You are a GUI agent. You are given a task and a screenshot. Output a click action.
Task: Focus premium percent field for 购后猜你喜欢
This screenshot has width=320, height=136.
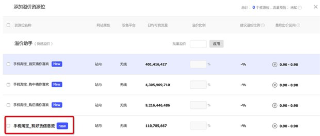pos(198,105)
